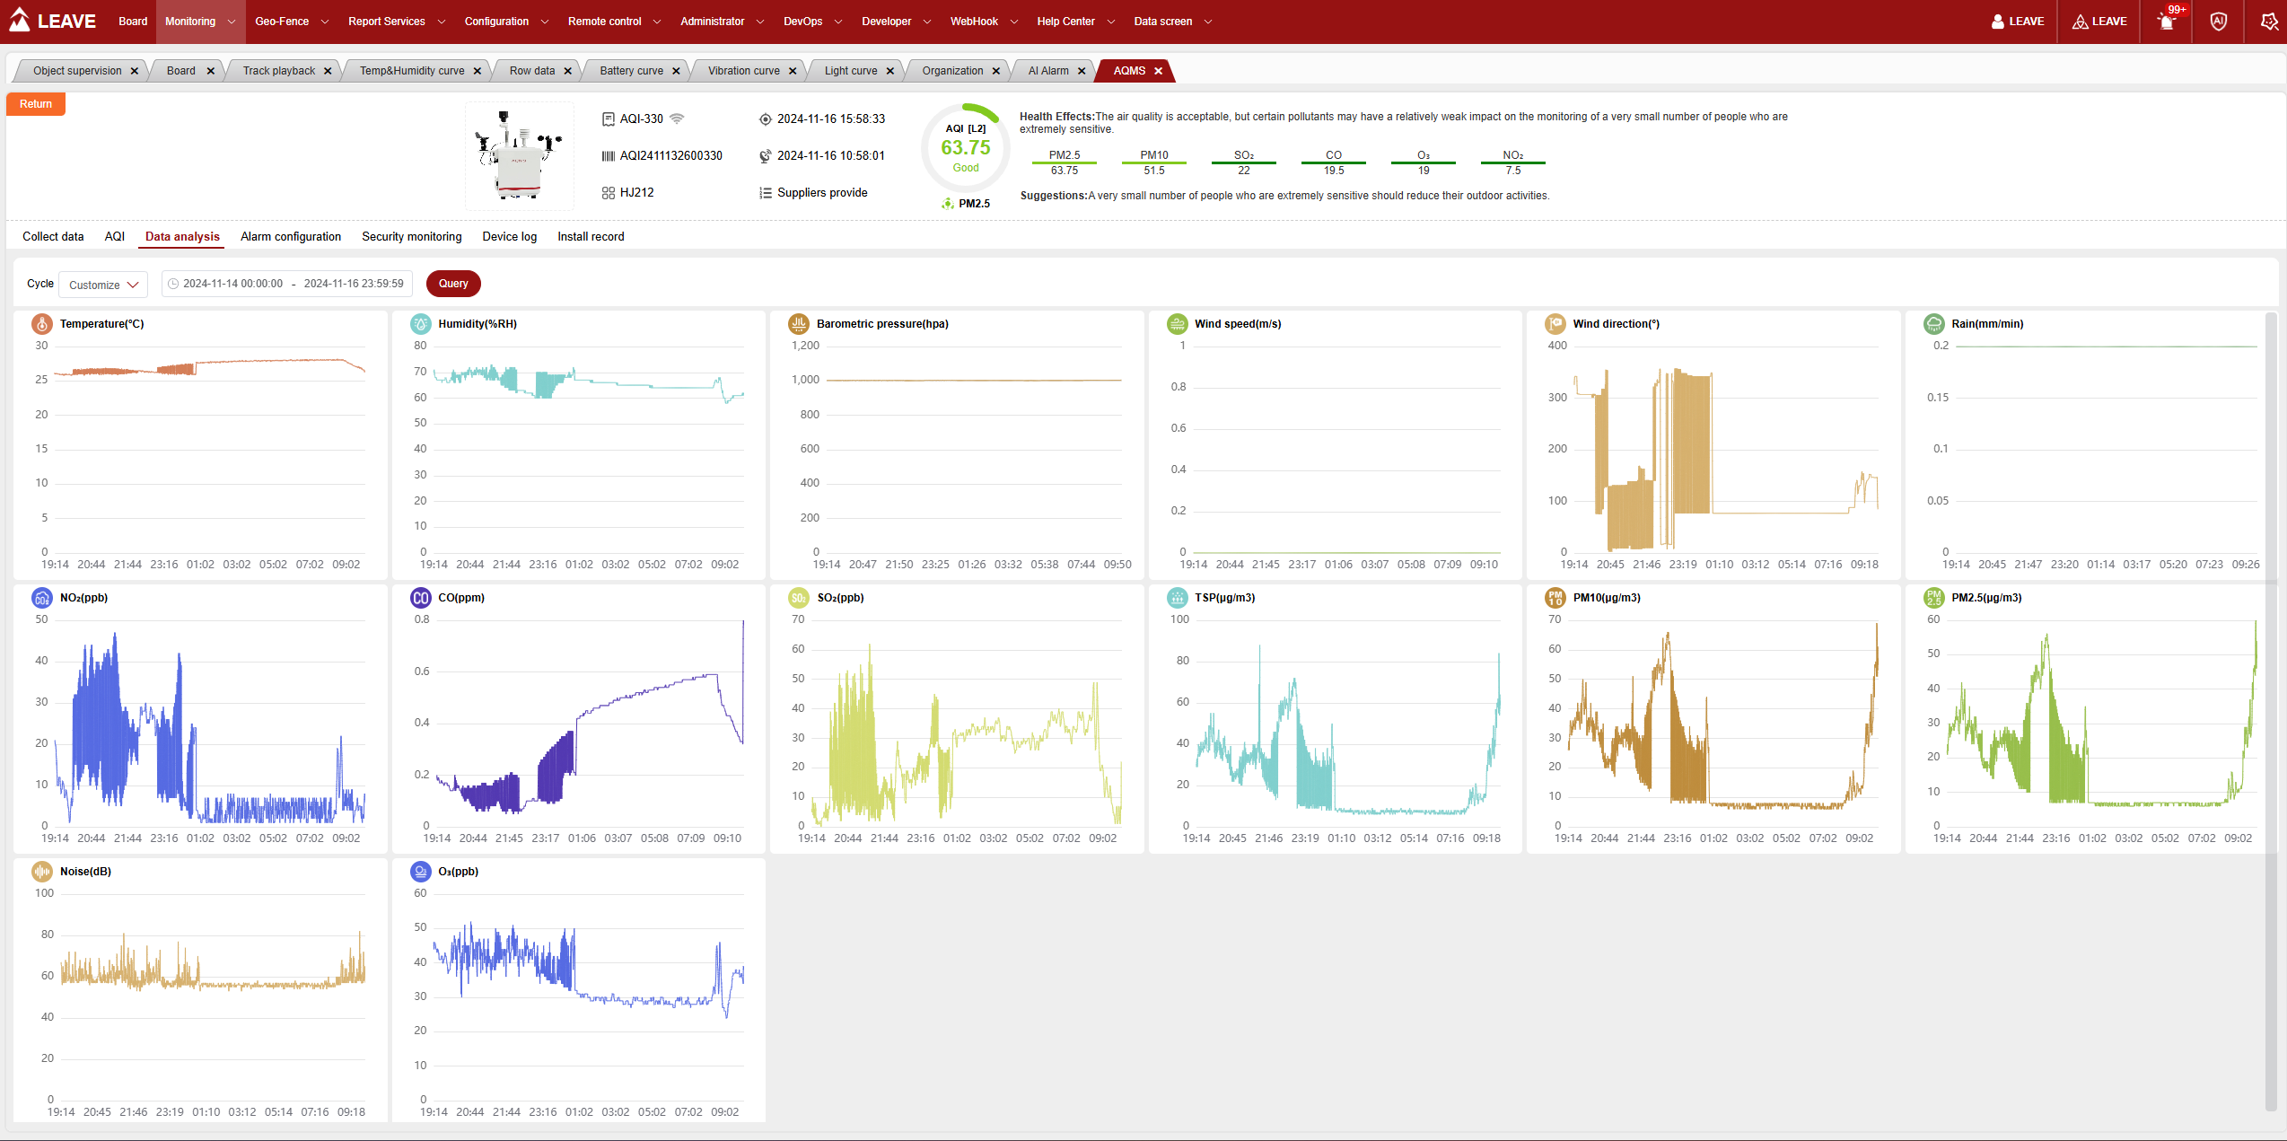Image resolution: width=2287 pixels, height=1141 pixels.
Task: Close the AQMS tab
Action: 1158,71
